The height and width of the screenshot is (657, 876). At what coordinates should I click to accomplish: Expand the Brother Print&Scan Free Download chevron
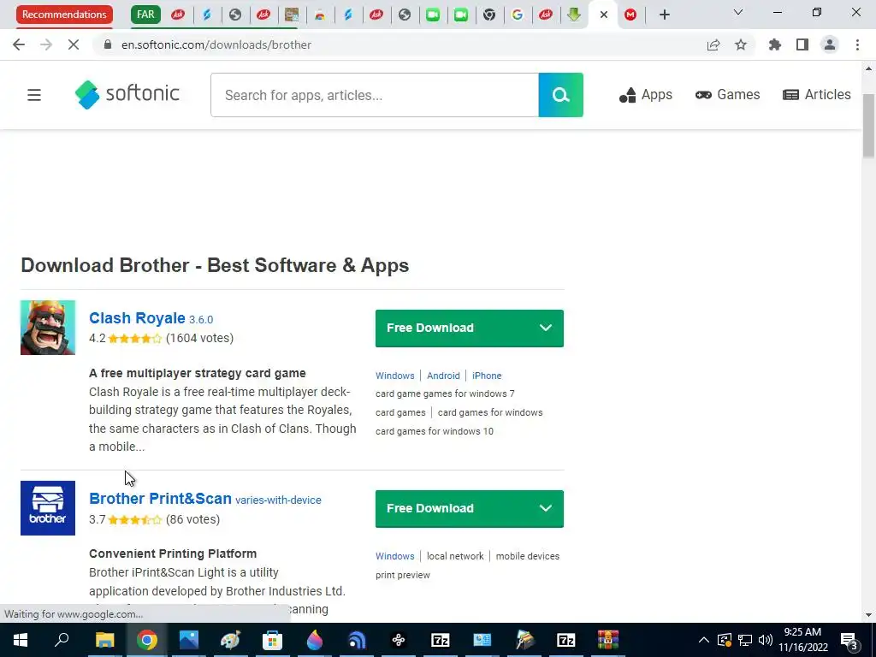tap(546, 508)
